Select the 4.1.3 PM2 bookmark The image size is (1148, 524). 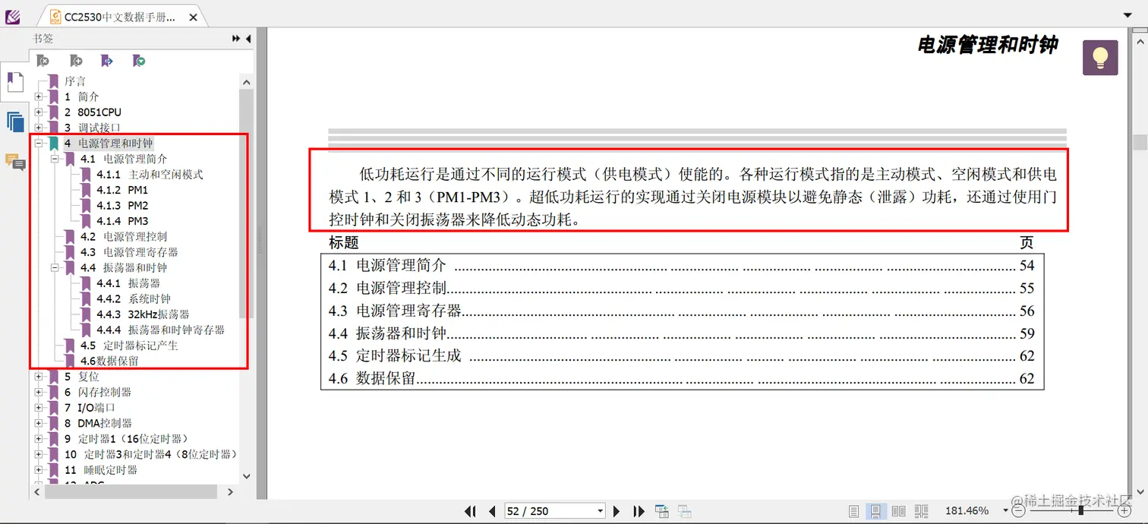122,206
